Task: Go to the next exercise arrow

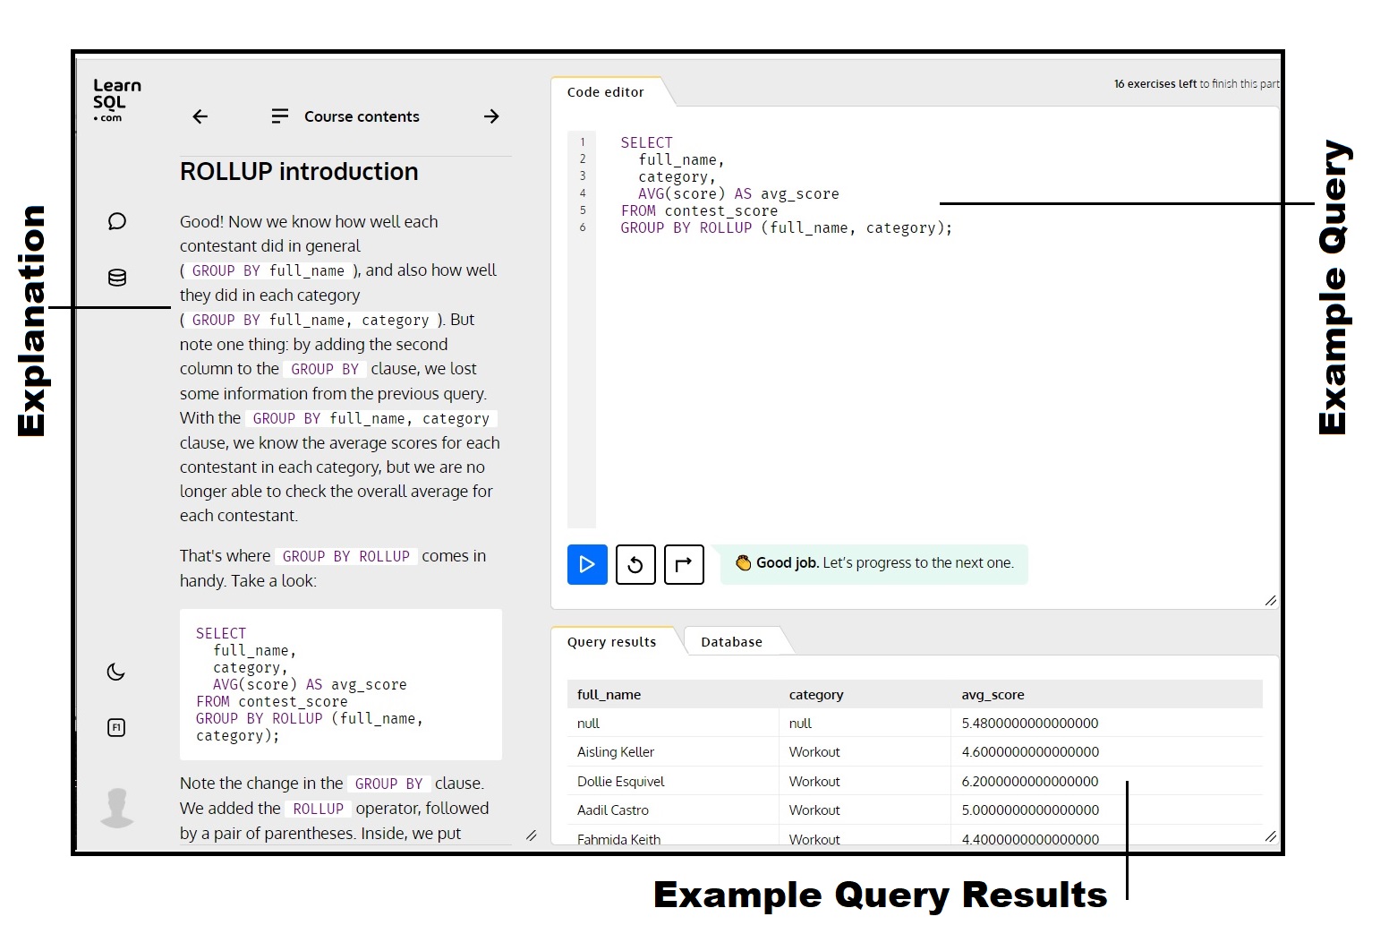Action: click(491, 116)
